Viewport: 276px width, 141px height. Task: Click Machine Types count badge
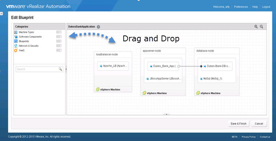[59, 32]
